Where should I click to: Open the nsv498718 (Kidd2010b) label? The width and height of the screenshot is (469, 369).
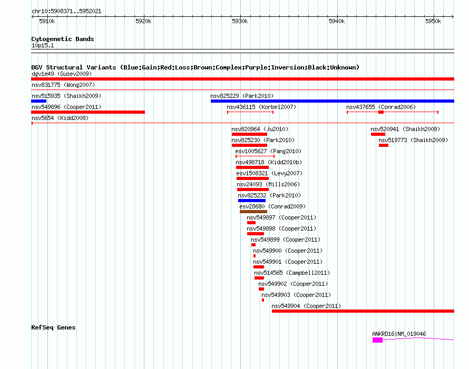[269, 162]
